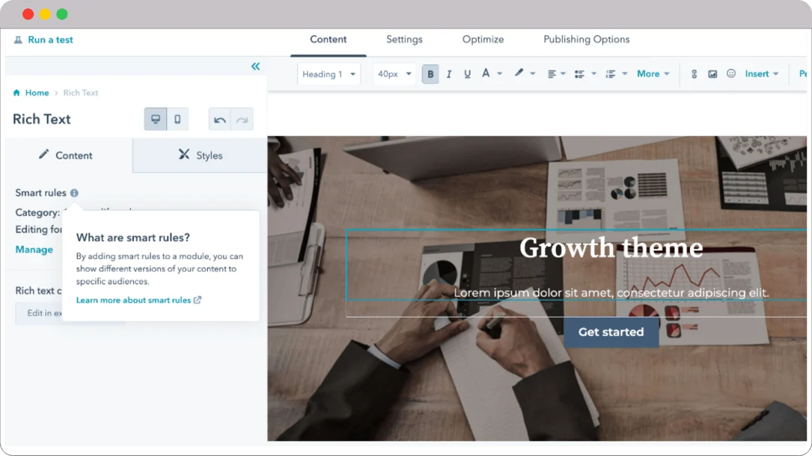The image size is (812, 456).
Task: Open the Insert dropdown menu
Action: coord(758,73)
